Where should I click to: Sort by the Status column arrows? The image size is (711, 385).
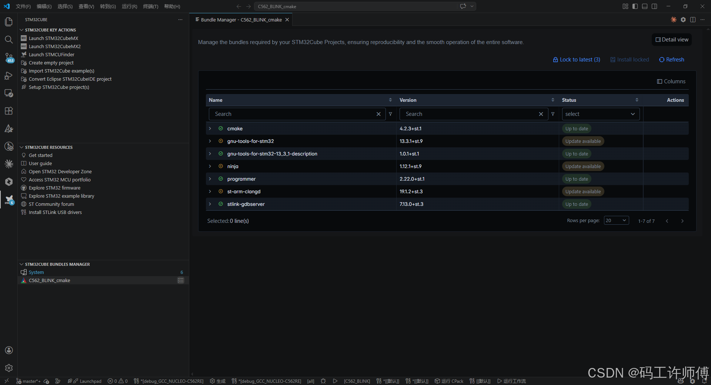pyautogui.click(x=637, y=100)
